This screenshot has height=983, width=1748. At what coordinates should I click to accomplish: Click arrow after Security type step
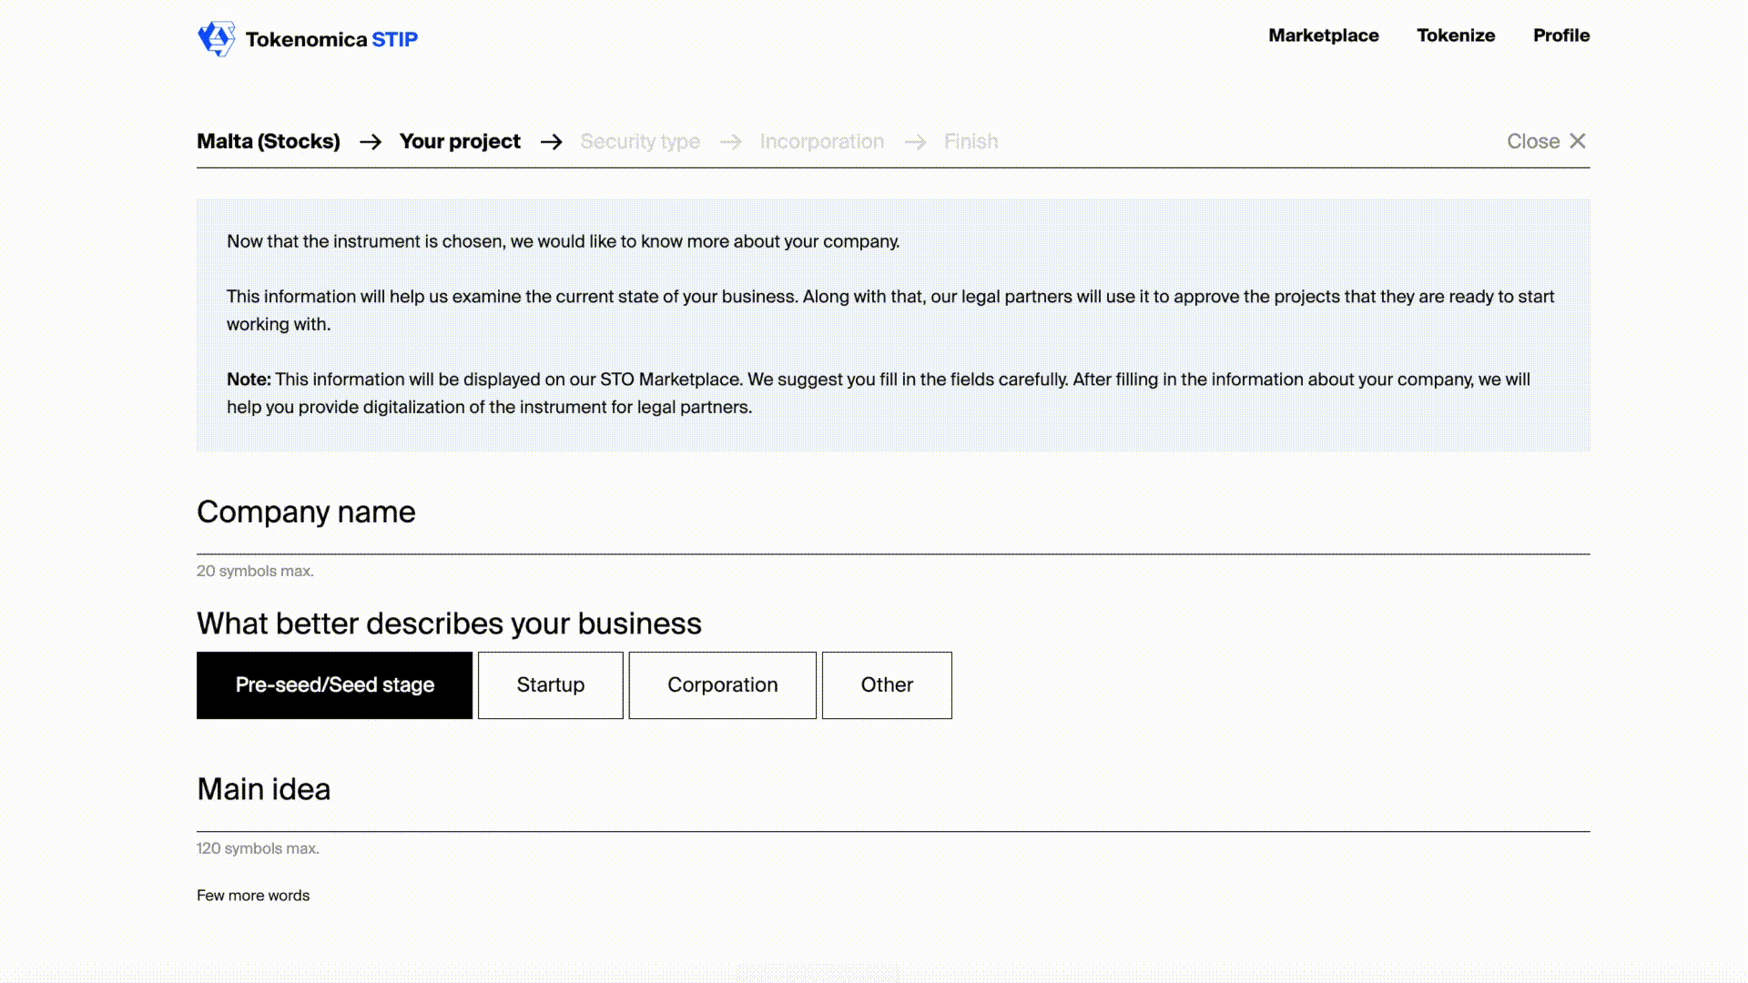[x=730, y=142]
